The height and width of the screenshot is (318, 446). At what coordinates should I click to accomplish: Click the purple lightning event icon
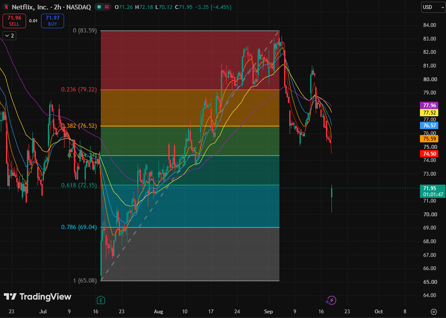point(332,300)
